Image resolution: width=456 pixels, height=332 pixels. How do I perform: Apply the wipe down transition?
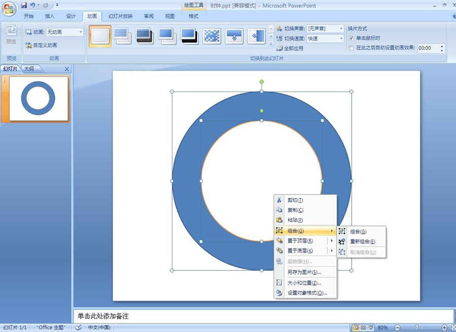(234, 36)
